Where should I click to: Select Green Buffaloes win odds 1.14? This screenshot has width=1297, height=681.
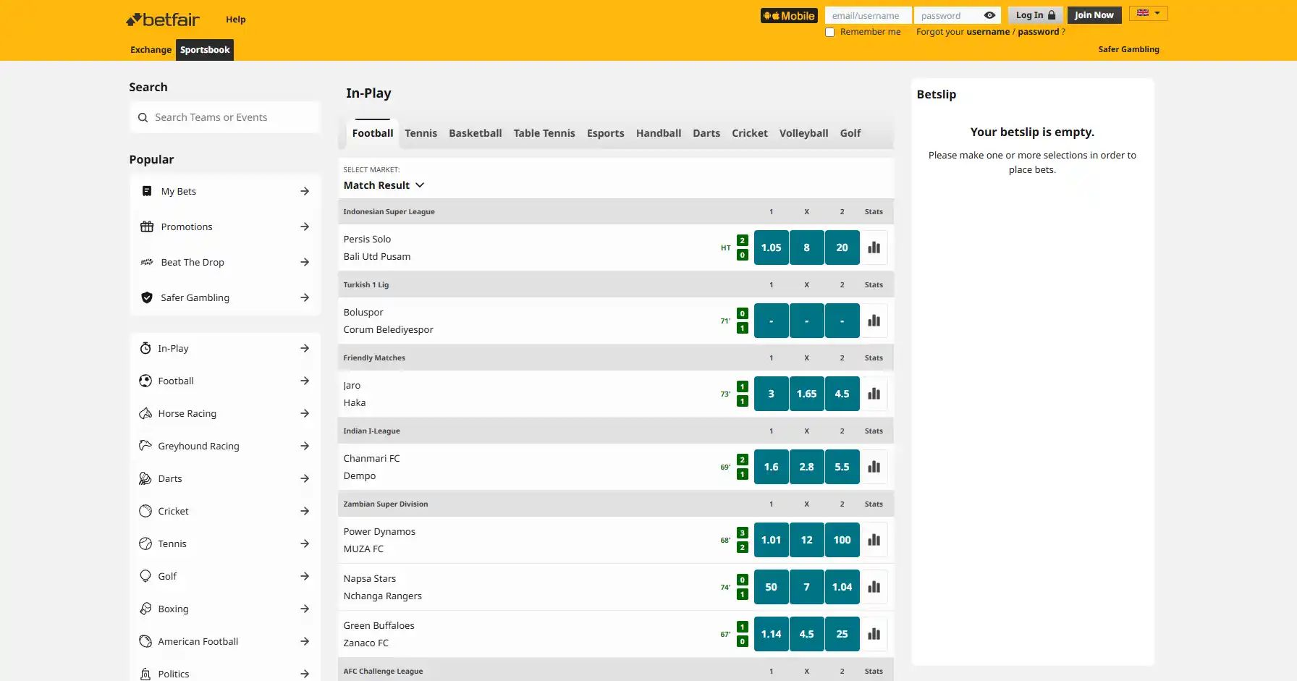(771, 634)
